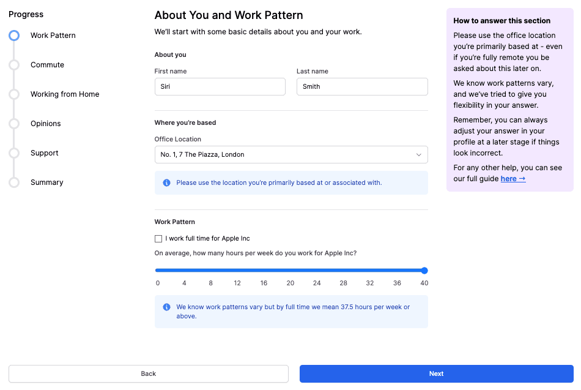Click the Support step circle icon
This screenshot has width=581, height=390.
pyautogui.click(x=14, y=153)
